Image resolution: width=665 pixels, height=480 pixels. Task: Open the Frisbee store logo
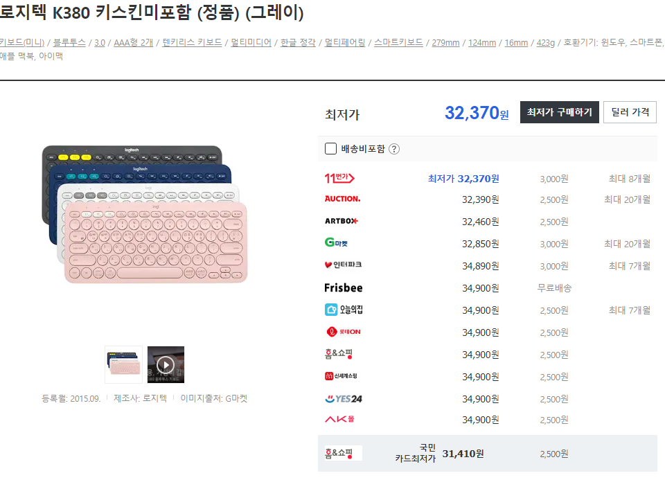coord(343,288)
